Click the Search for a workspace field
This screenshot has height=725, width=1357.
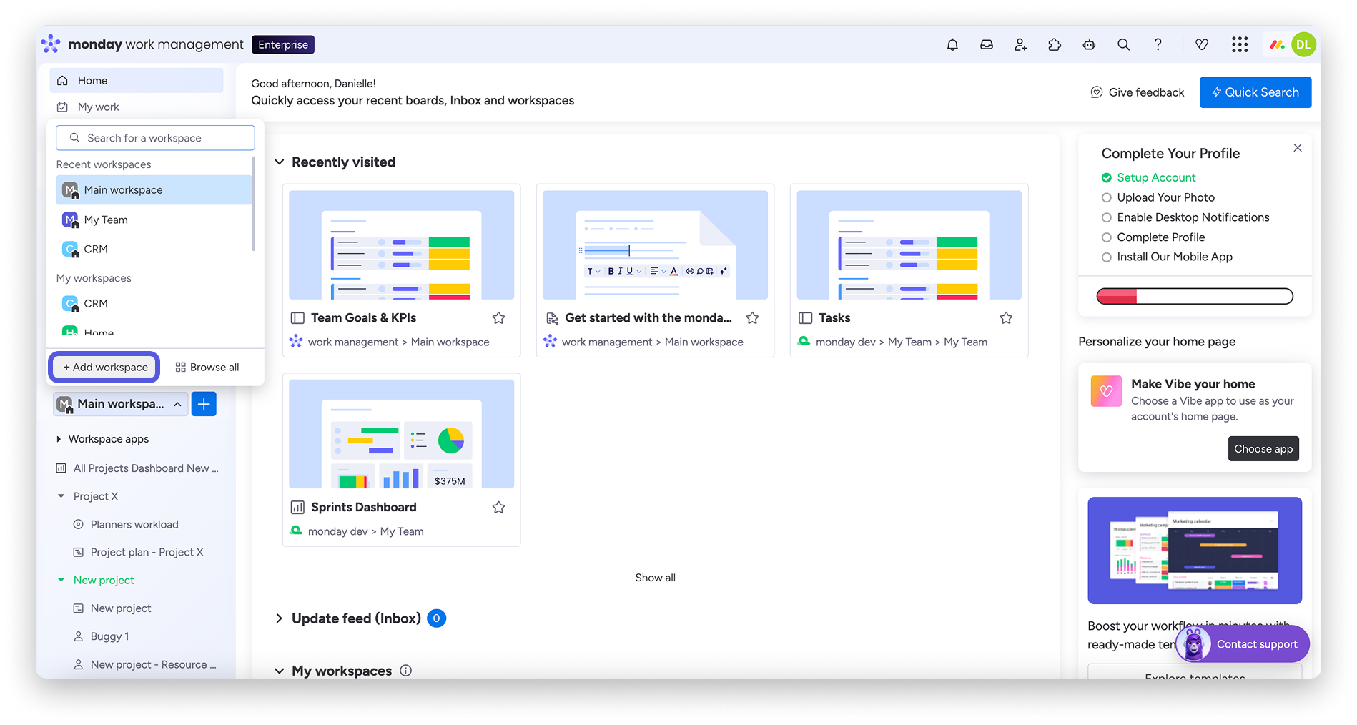click(155, 138)
